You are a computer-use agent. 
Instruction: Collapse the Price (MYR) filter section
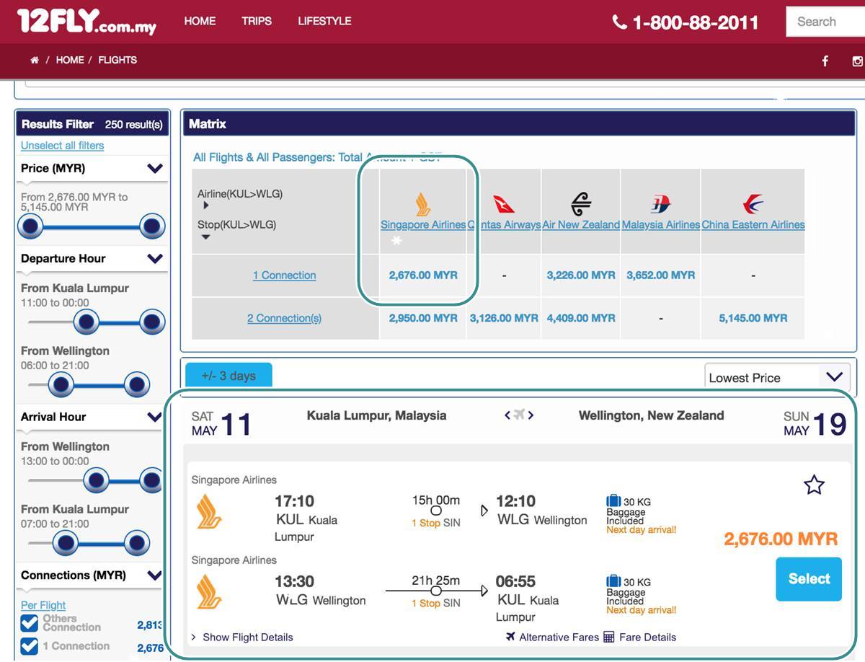pos(155,169)
